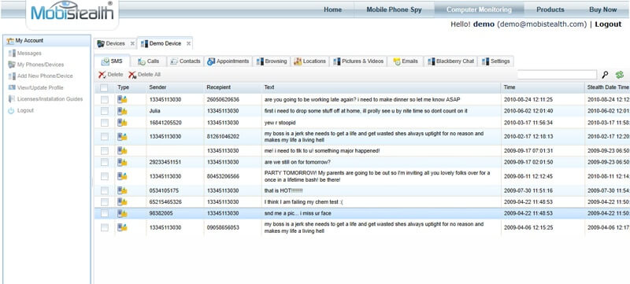This screenshot has height=284, width=630.
Task: Click the green refresh icon
Action: point(619,75)
